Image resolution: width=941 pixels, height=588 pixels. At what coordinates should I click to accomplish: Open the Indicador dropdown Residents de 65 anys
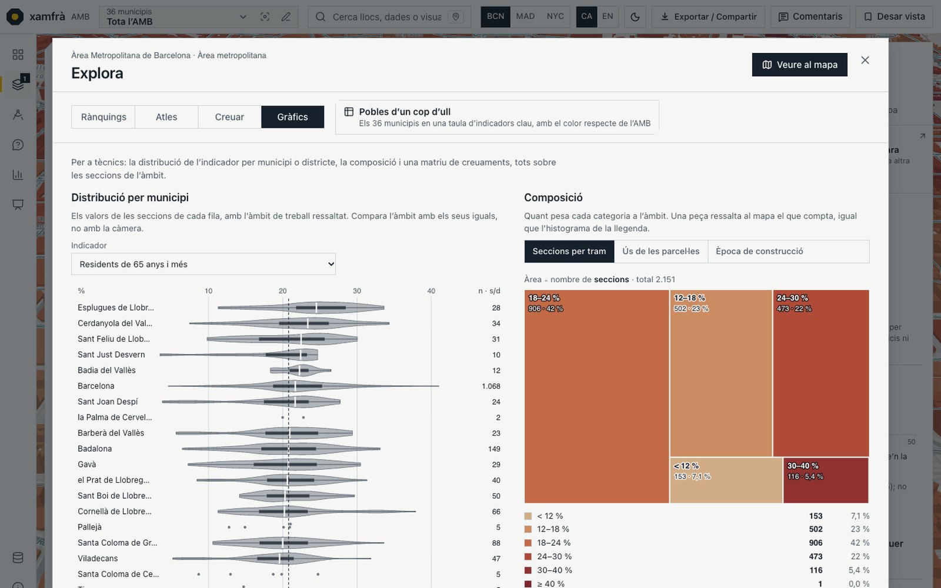click(203, 264)
